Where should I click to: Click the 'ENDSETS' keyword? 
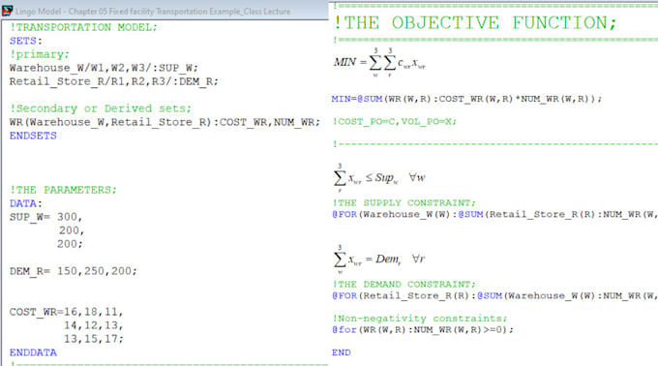[33, 136]
